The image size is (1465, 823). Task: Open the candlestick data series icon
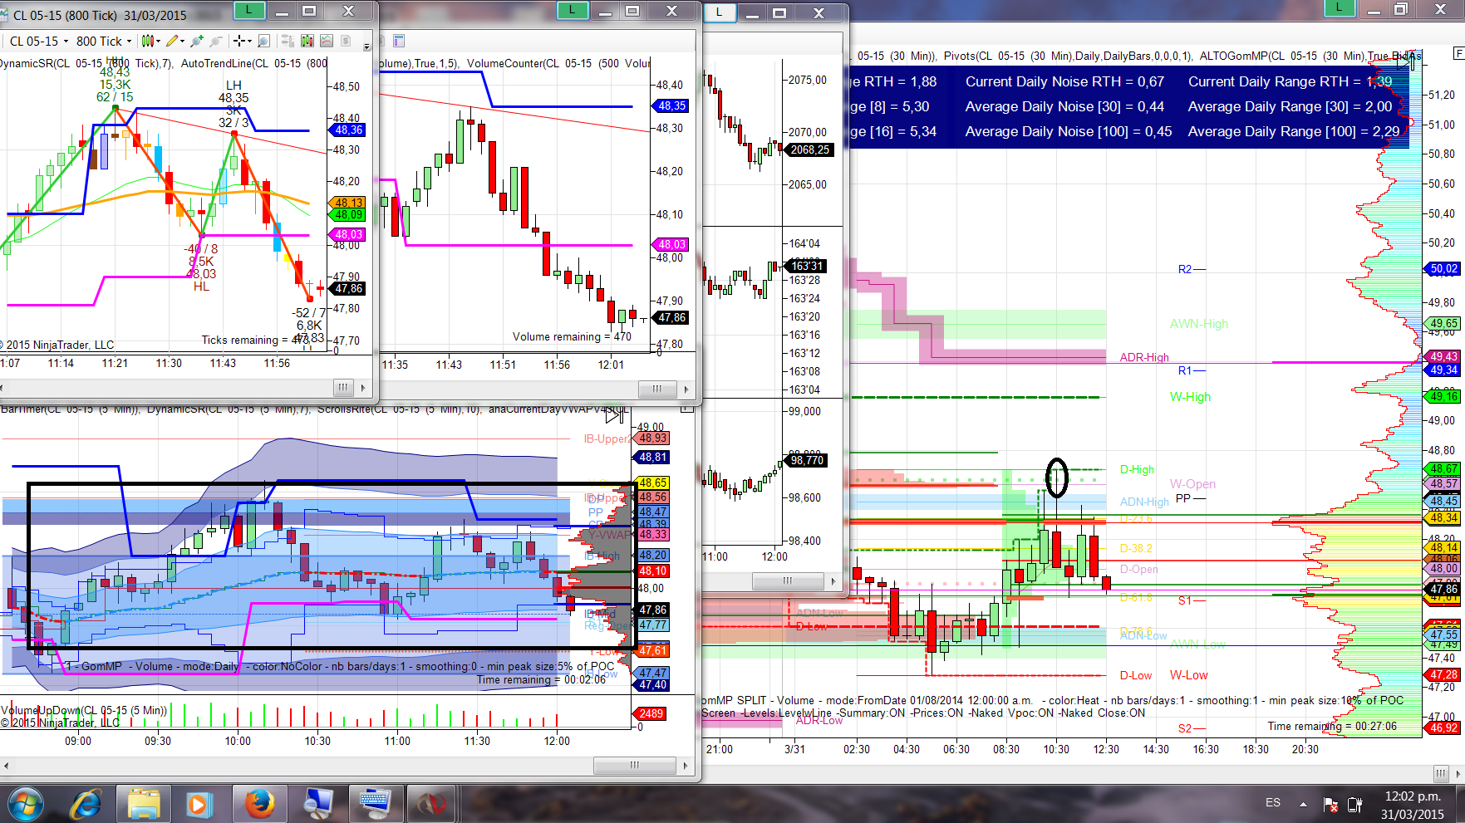pyautogui.click(x=307, y=41)
